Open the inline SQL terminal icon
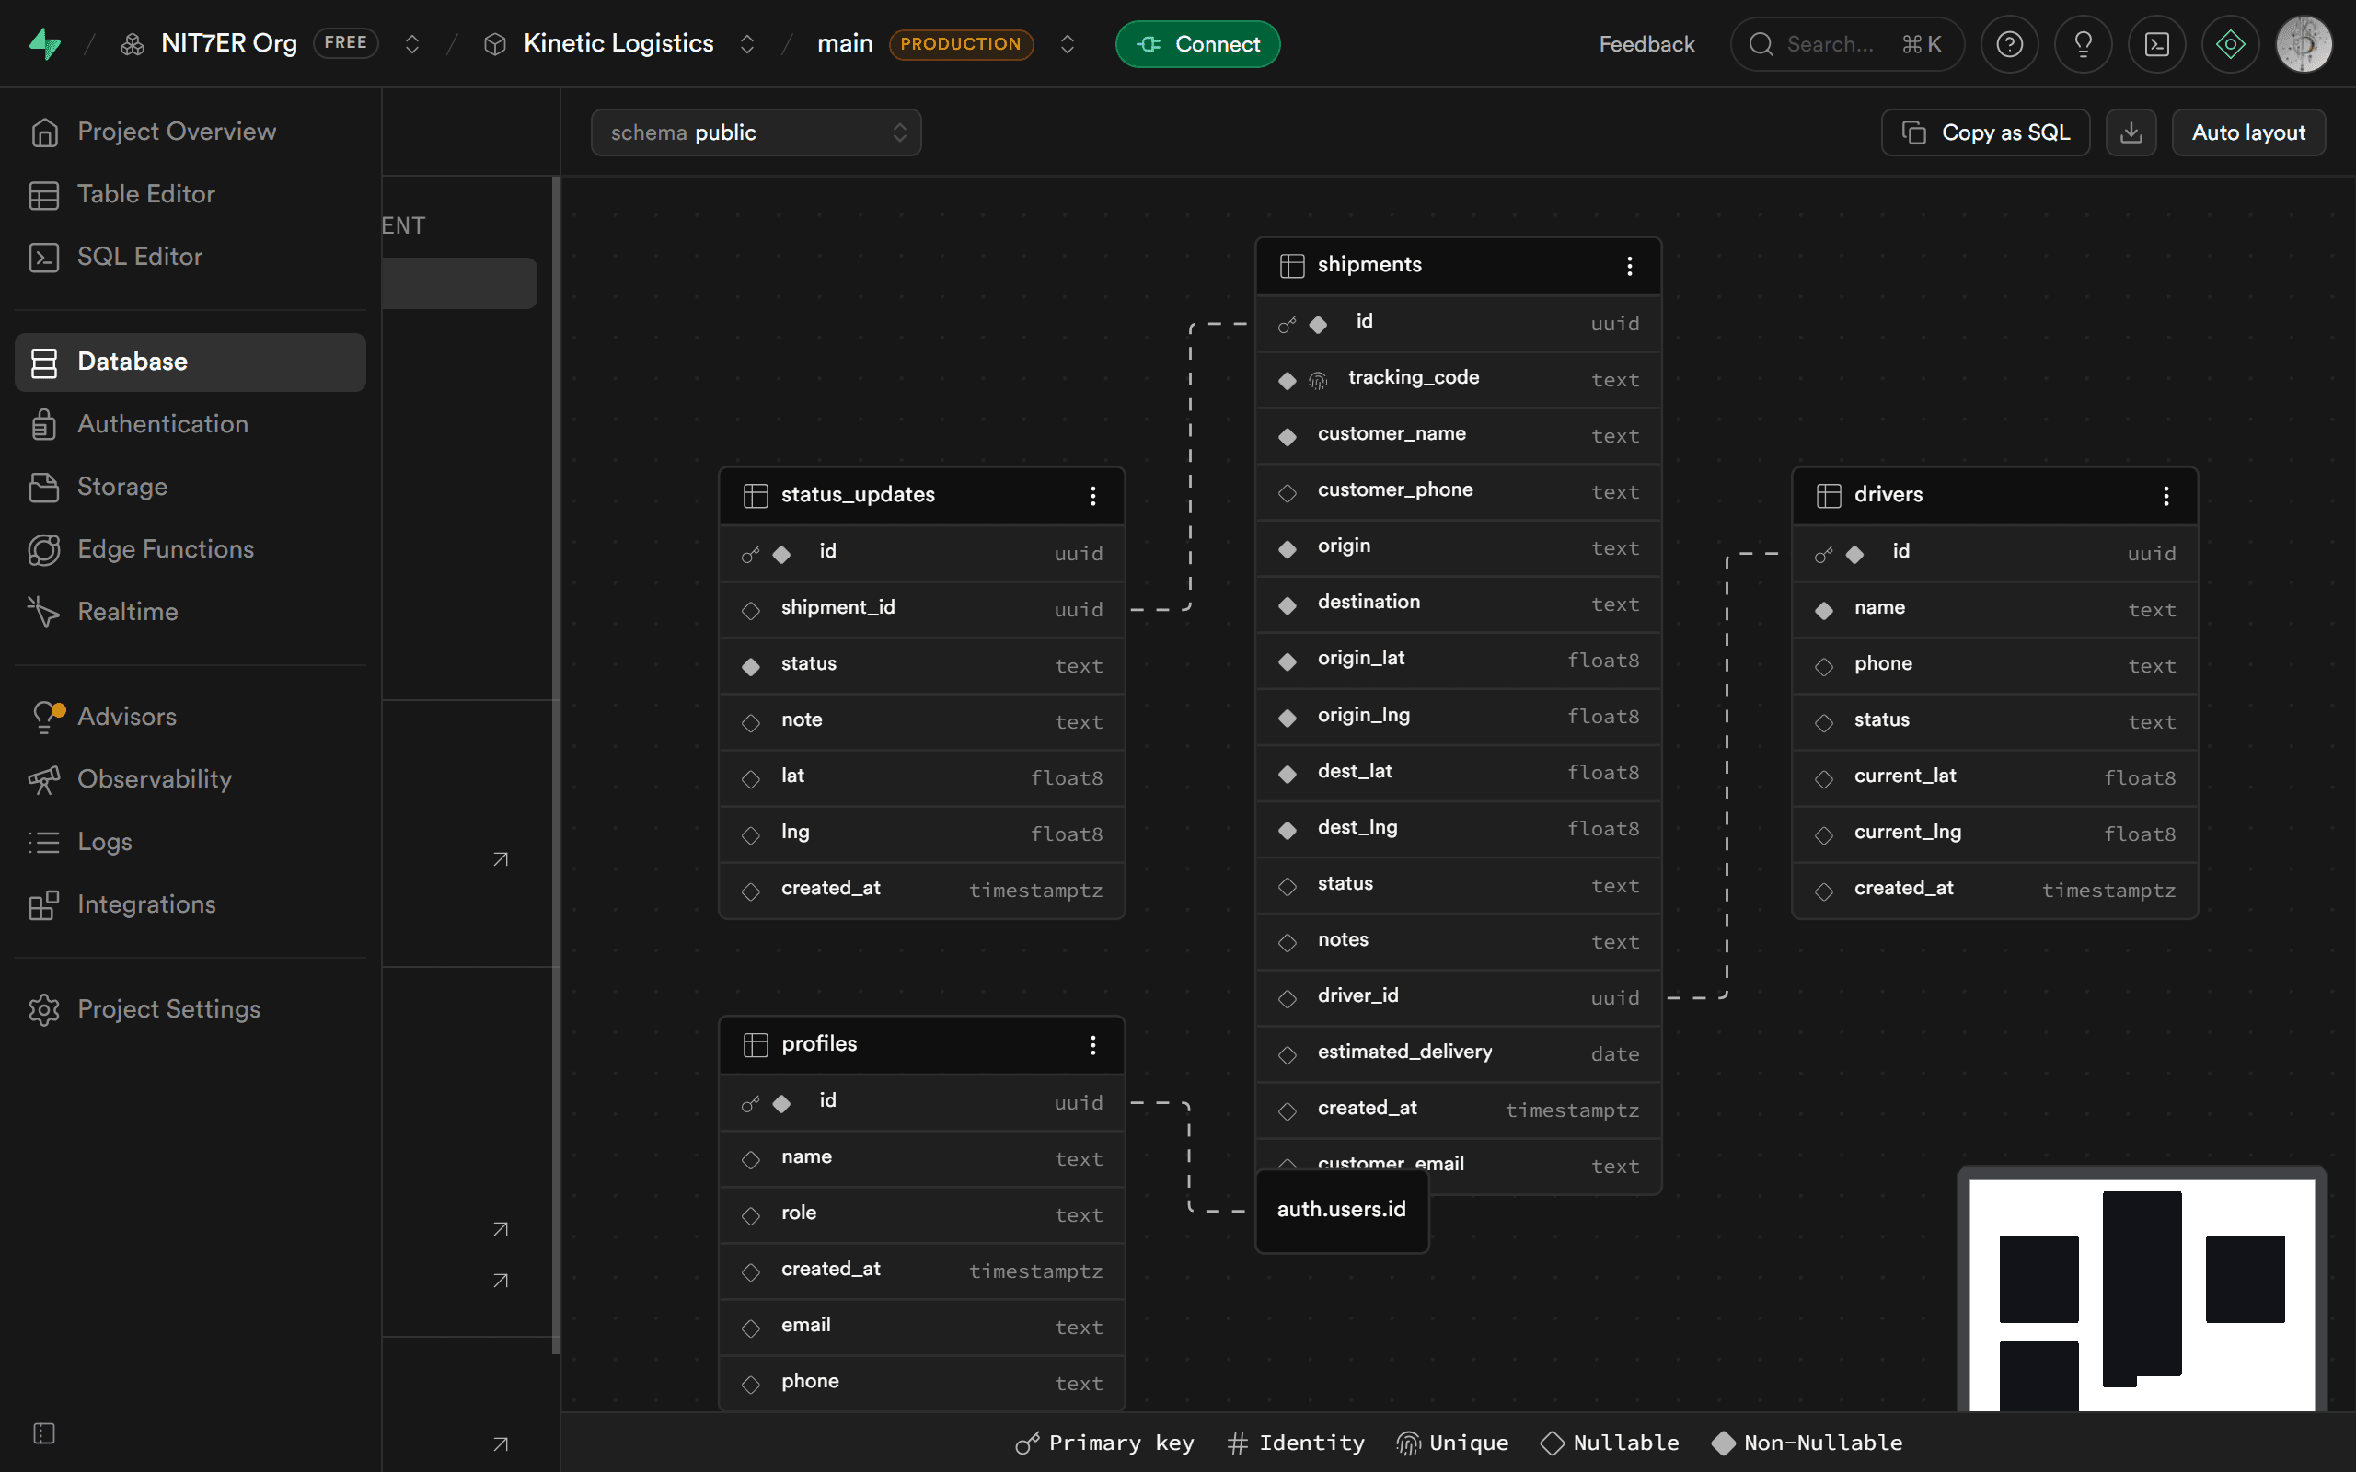The image size is (2356, 1472). pyautogui.click(x=2156, y=44)
